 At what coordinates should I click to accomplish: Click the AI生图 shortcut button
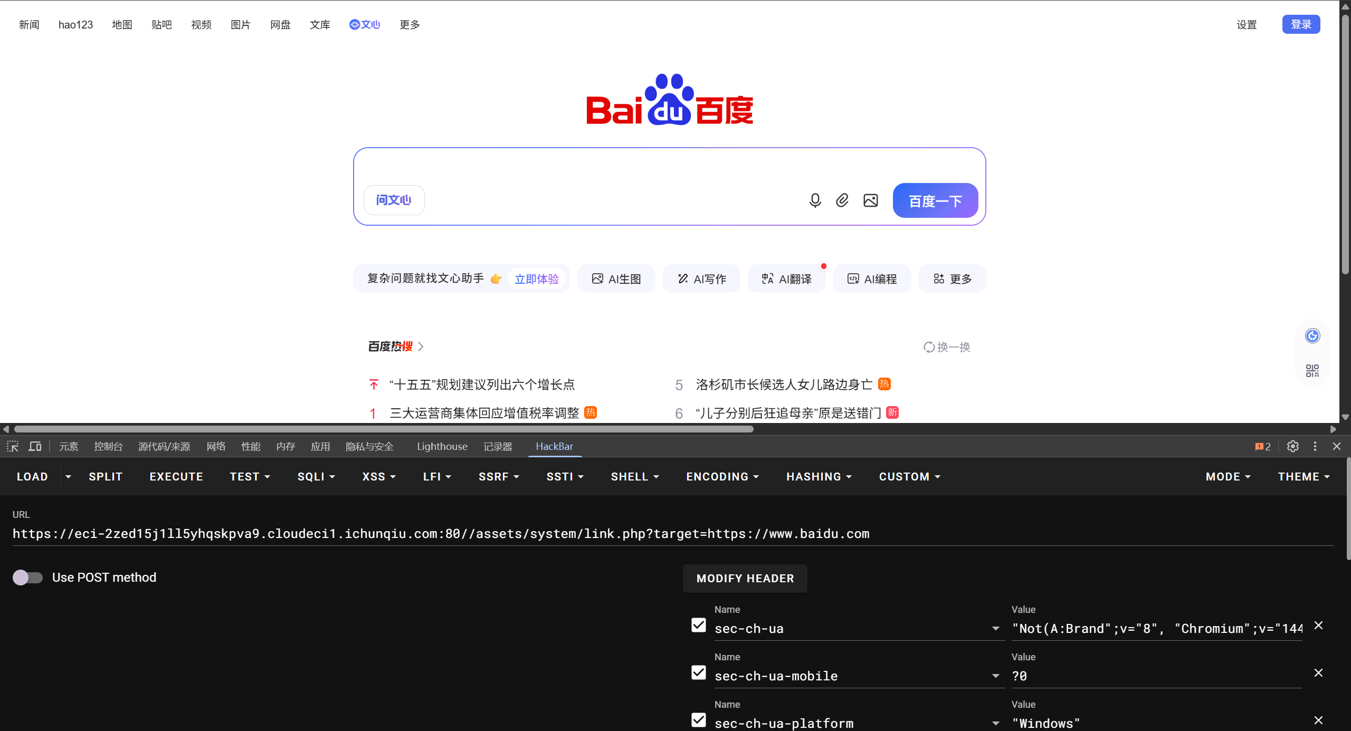tap(616, 278)
